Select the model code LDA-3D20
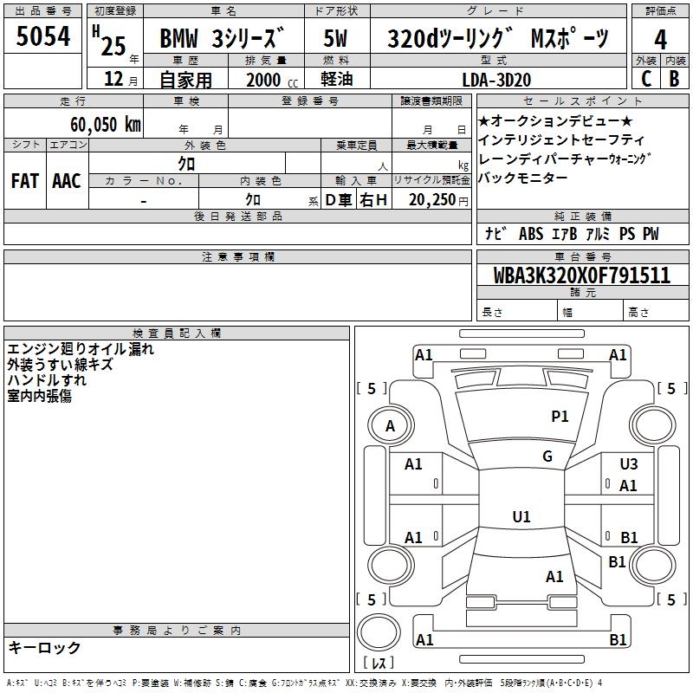 pos(496,80)
